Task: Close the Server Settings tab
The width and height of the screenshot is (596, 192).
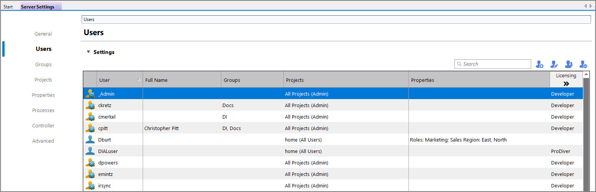Action: [58, 7]
